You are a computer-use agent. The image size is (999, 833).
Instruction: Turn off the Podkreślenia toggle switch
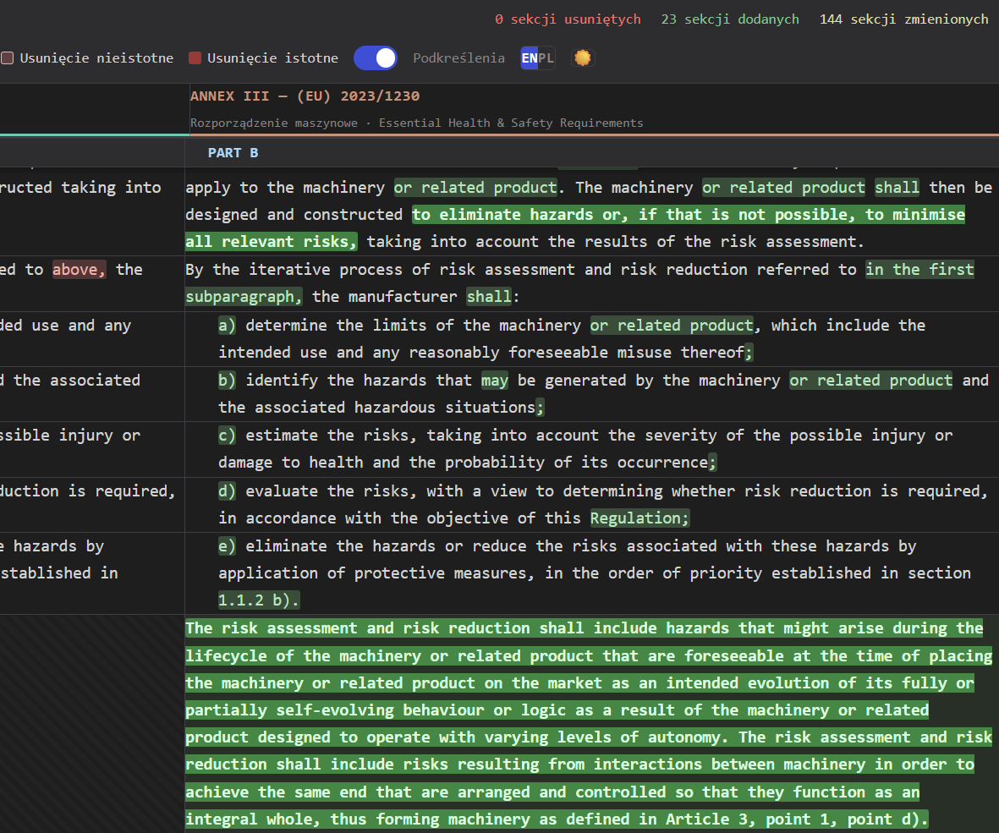tap(375, 58)
